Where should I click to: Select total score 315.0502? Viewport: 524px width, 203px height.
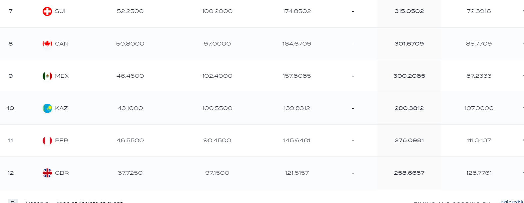click(x=409, y=11)
